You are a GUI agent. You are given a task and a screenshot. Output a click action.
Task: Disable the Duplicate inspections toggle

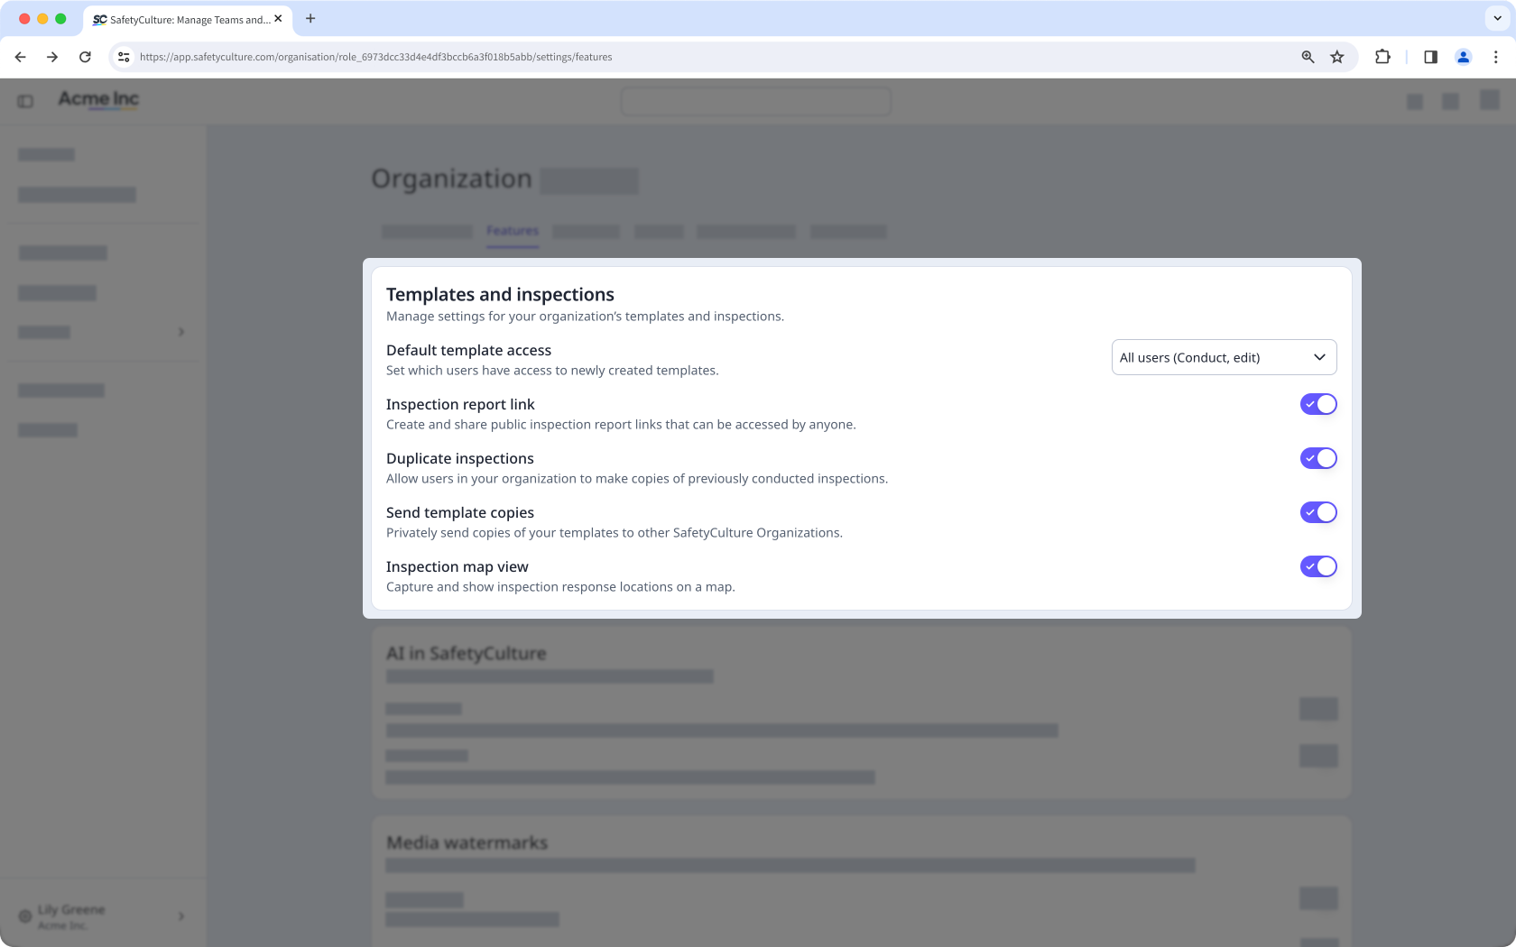pyautogui.click(x=1317, y=458)
